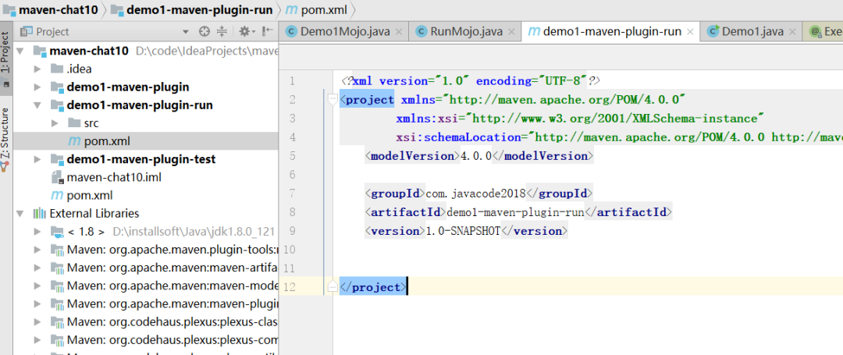
Task: Toggle the 1: Project side tab
Action: (5, 58)
